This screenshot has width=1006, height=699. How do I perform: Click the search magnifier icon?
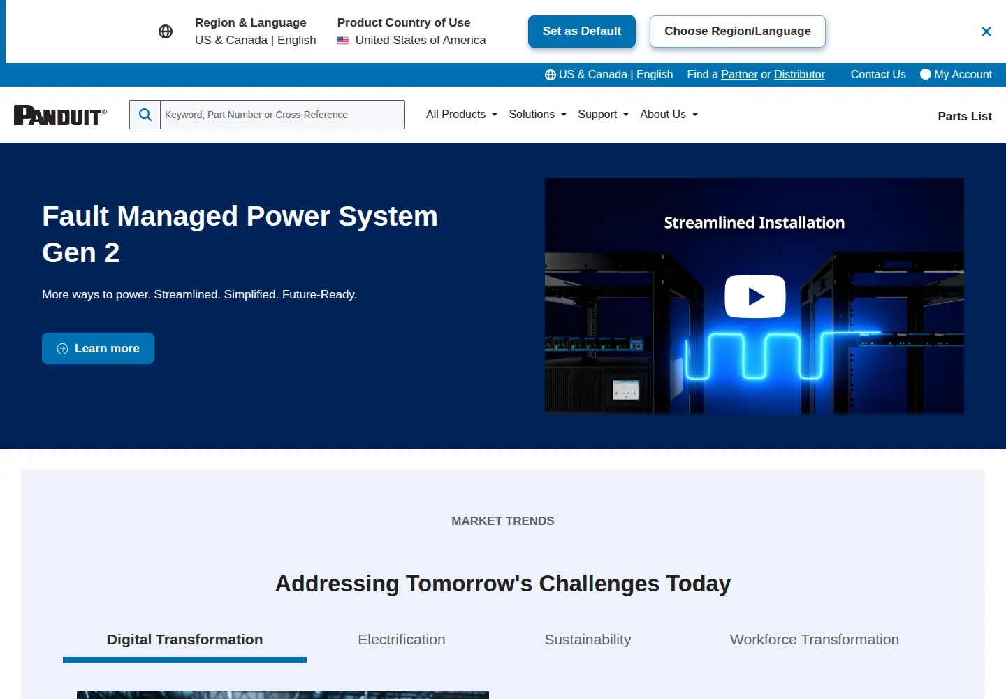[x=145, y=115]
